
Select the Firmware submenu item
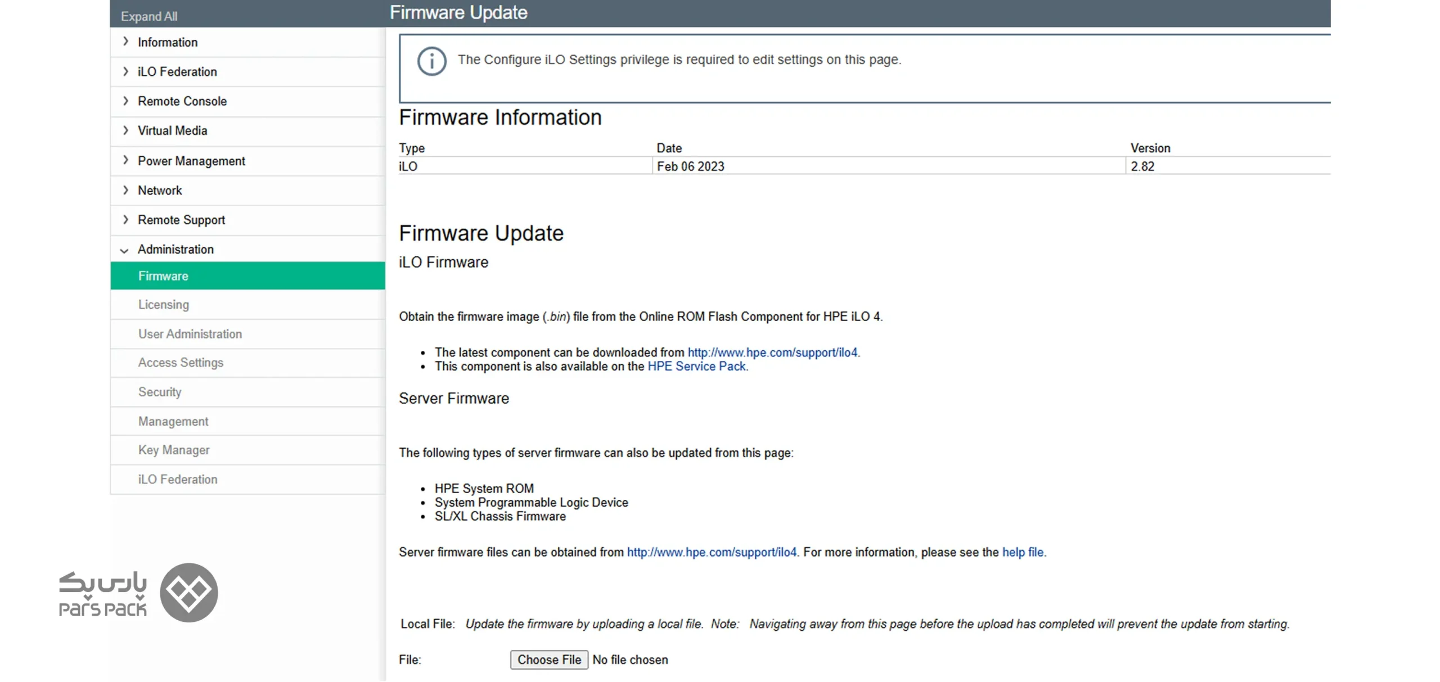247,275
